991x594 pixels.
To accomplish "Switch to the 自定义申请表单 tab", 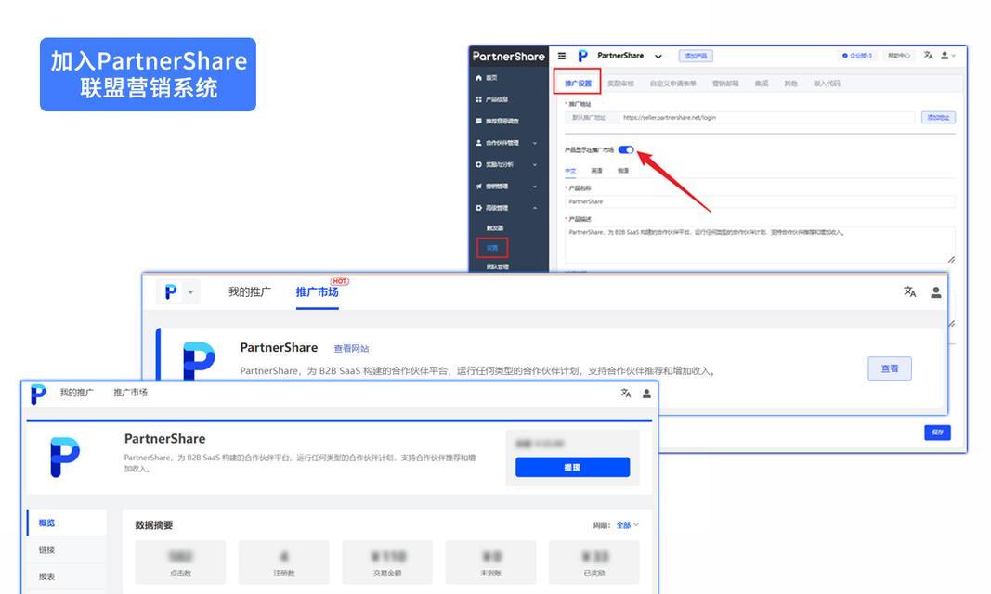I will [x=673, y=84].
